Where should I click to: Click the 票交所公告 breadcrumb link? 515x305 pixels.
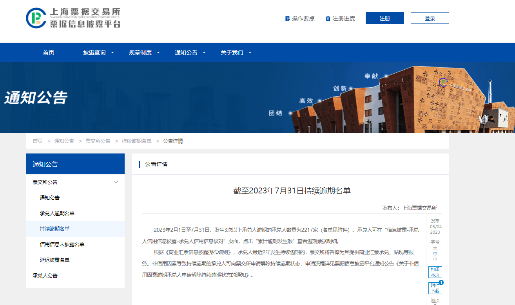[x=98, y=141]
